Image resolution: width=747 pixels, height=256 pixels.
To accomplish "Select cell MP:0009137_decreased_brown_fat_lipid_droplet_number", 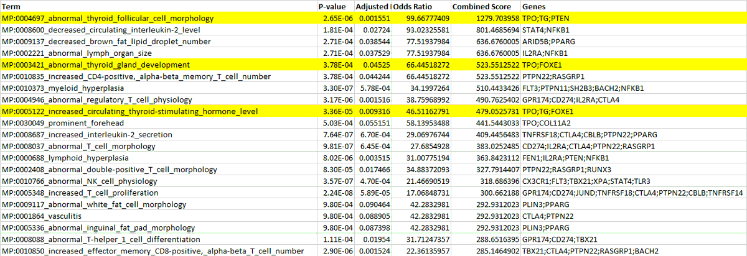I will point(157,42).
